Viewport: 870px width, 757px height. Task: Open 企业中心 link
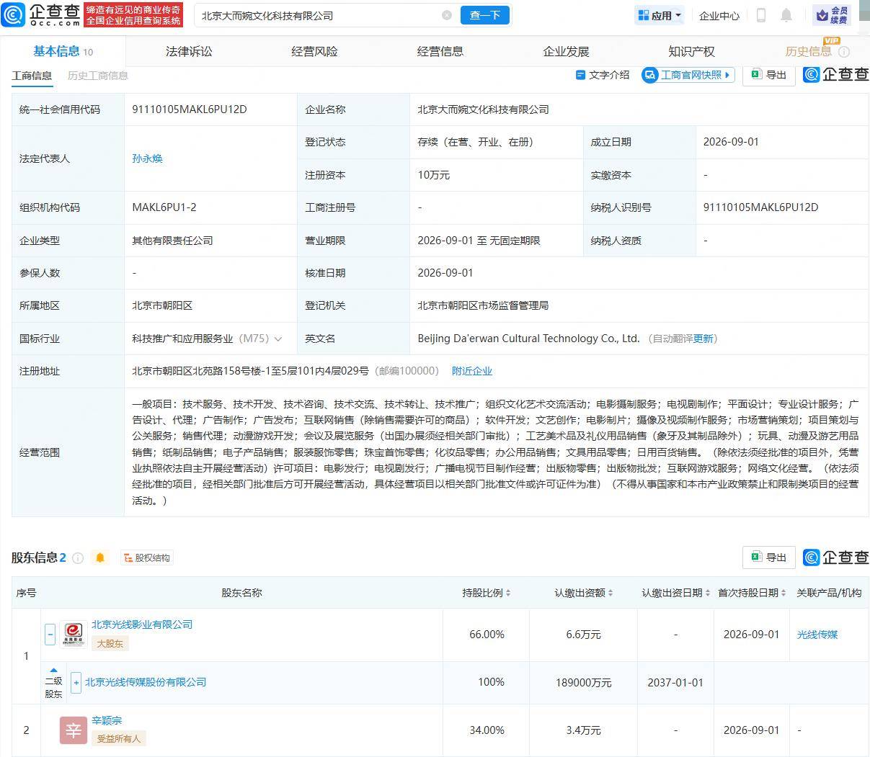click(719, 15)
